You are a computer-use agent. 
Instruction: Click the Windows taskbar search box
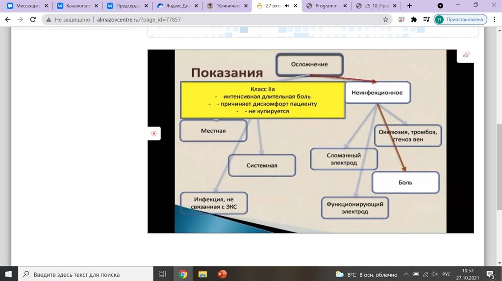[85, 274]
